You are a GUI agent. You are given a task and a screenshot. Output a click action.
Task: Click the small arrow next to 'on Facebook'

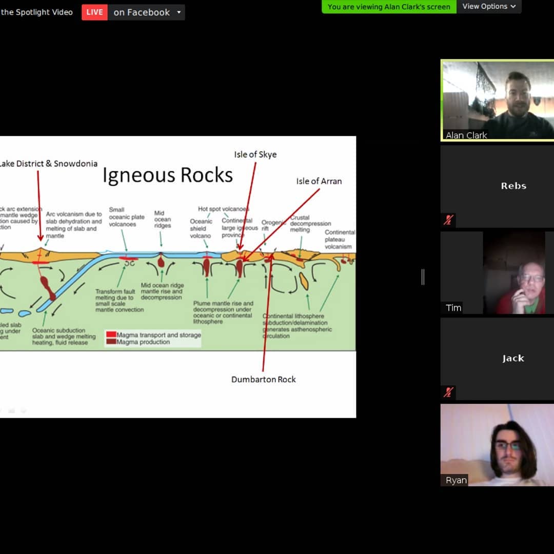pyautogui.click(x=179, y=12)
